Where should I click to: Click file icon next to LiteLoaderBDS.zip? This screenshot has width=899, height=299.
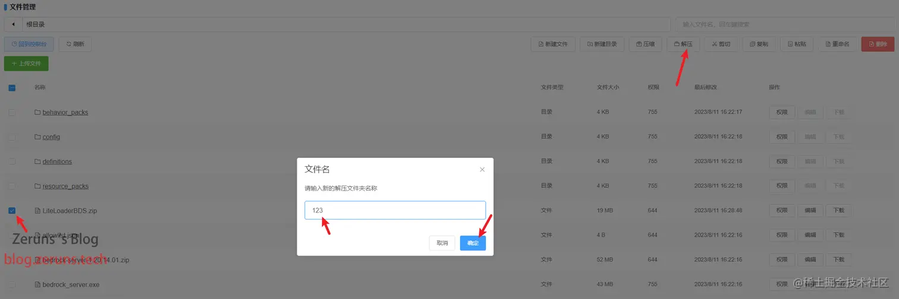[x=37, y=211]
